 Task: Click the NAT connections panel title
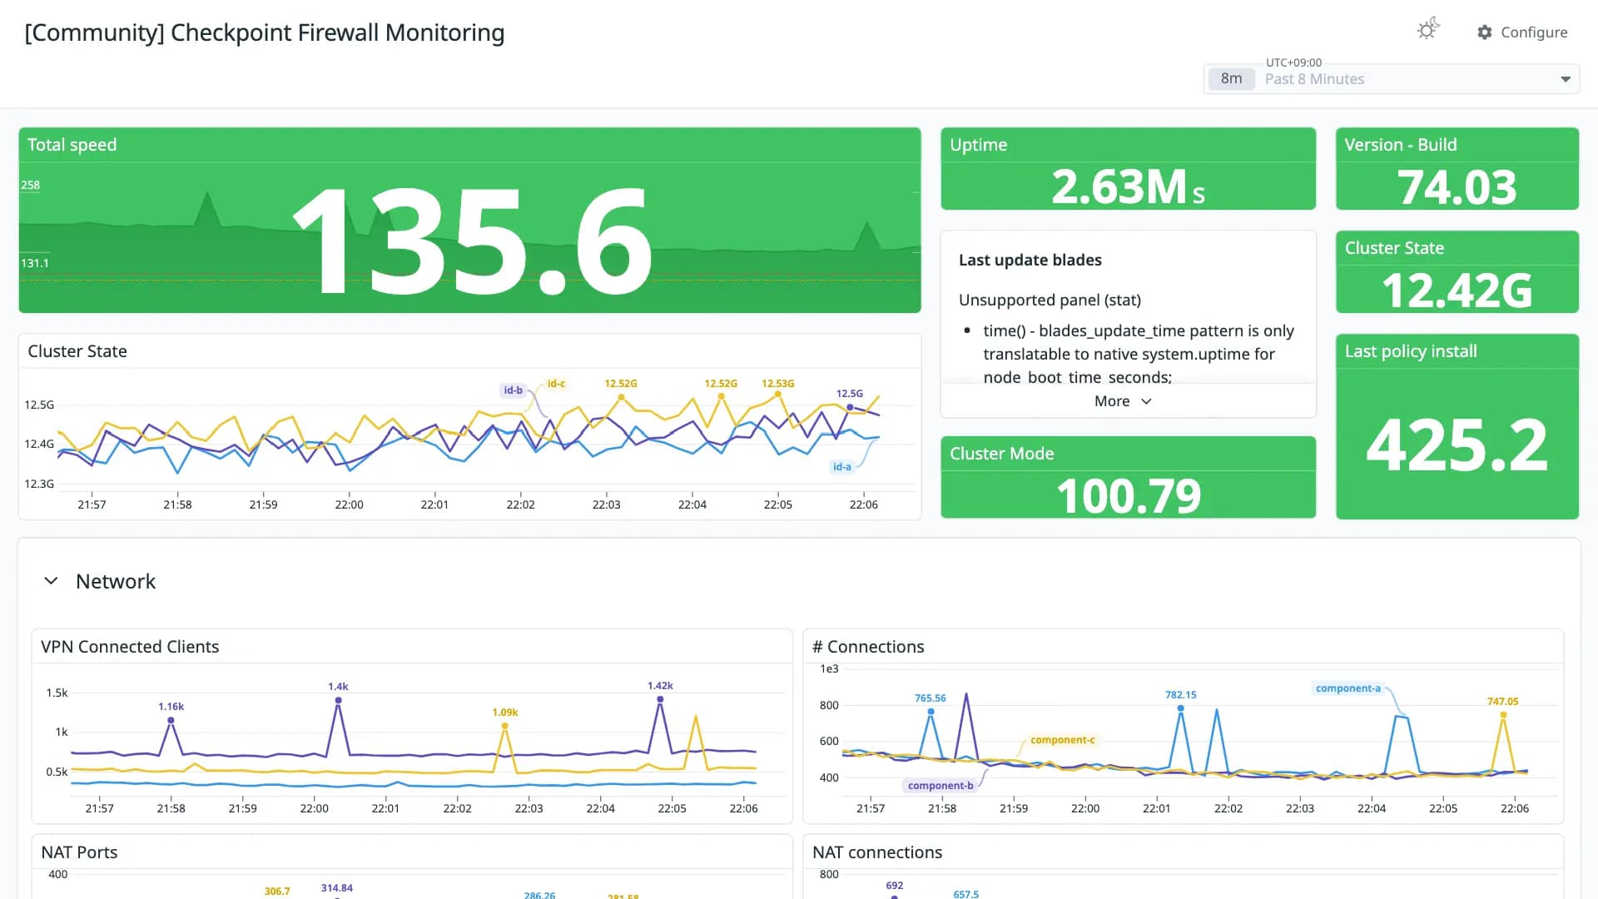877,852
